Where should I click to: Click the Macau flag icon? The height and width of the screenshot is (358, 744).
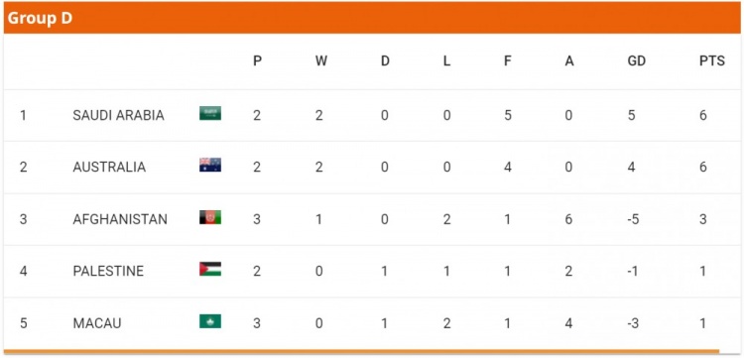tap(210, 321)
